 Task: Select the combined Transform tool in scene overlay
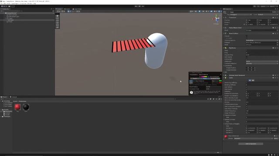tap(57, 27)
